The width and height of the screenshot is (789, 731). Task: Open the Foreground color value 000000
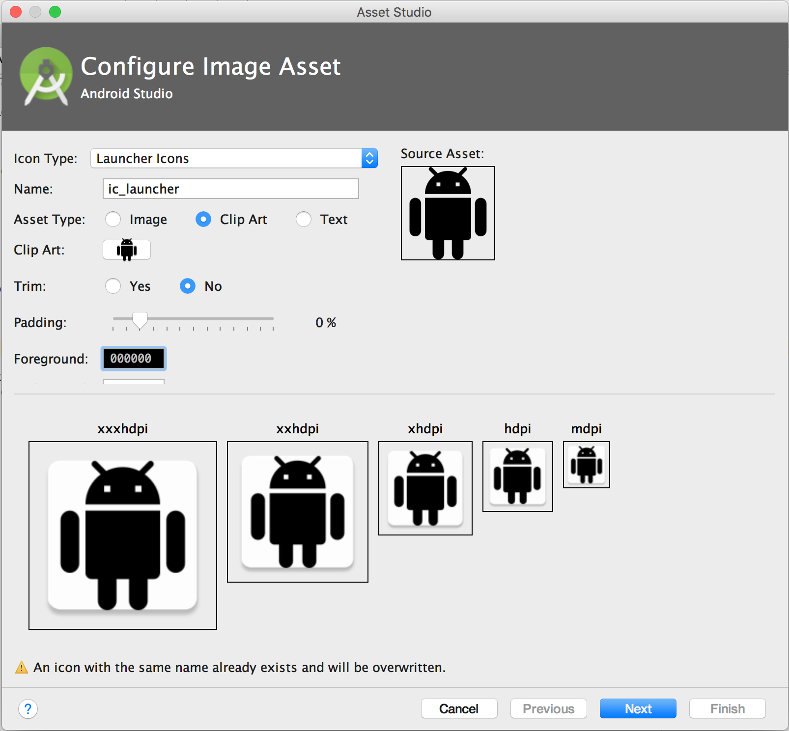[x=133, y=359]
